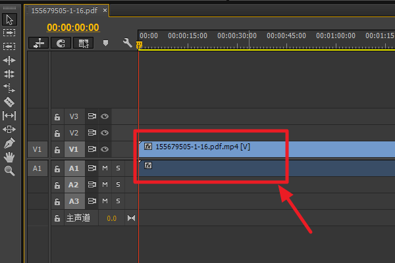The width and height of the screenshot is (395, 263).
Task: Toggle V2 track output eye
Action: [105, 133]
